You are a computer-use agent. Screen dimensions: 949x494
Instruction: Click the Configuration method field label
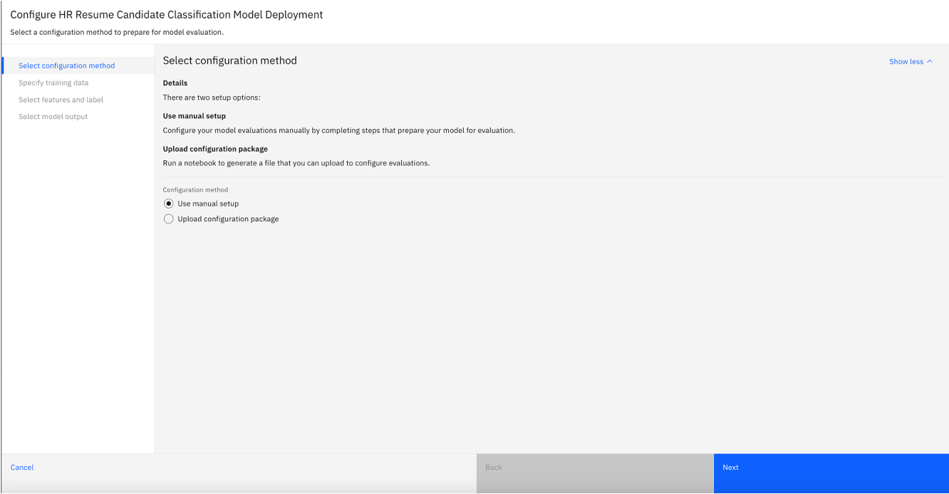[x=195, y=190]
